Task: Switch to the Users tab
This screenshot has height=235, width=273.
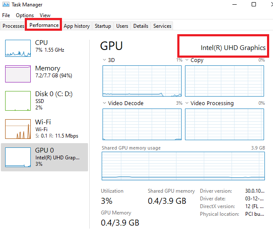Action: coord(122,26)
